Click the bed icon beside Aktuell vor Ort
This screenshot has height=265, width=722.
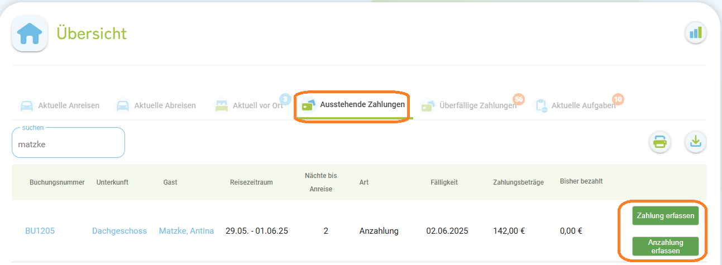[222, 105]
